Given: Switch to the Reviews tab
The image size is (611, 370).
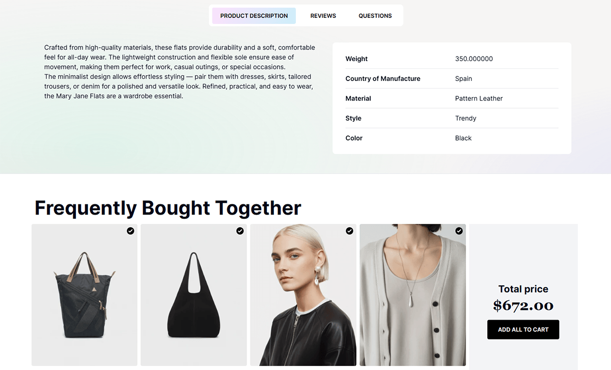Looking at the screenshot, I should (323, 16).
